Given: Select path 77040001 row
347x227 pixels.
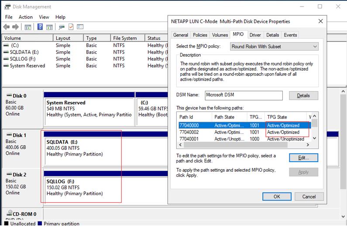Looking at the screenshot, I should (x=244, y=139).
